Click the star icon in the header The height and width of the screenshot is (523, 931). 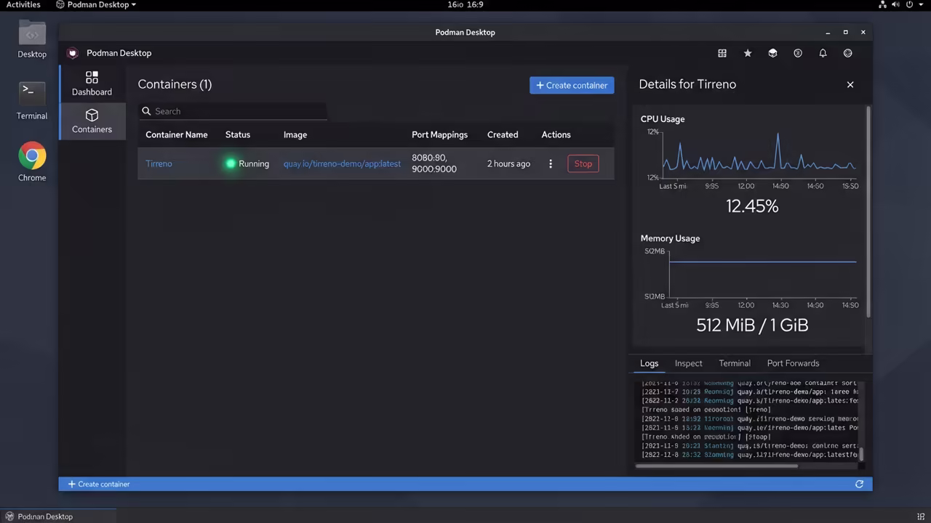(x=748, y=53)
